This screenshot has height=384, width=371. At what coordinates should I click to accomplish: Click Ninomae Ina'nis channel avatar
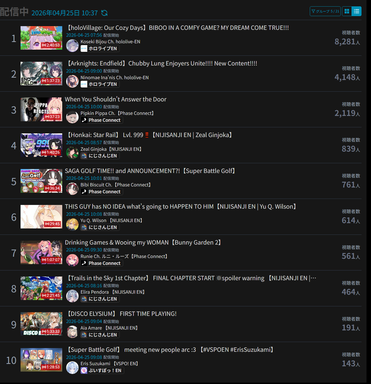coord(72,81)
